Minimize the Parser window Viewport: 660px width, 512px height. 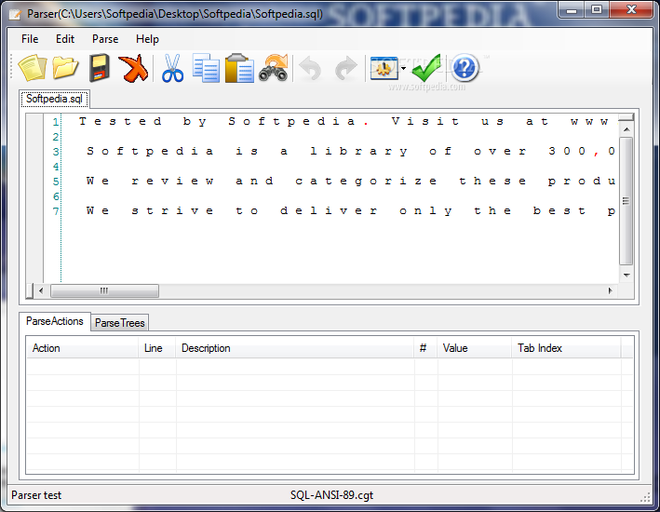572,10
